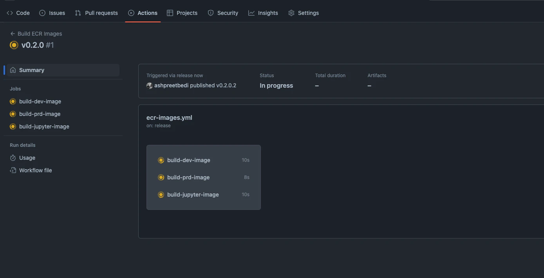Select build-prd-image job in the sidebar
The width and height of the screenshot is (544, 278).
(x=40, y=114)
